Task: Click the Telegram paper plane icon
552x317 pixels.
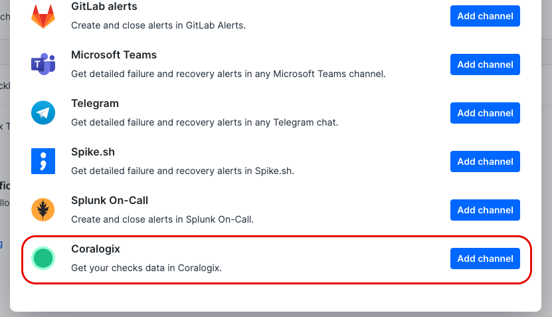Action: pos(43,113)
